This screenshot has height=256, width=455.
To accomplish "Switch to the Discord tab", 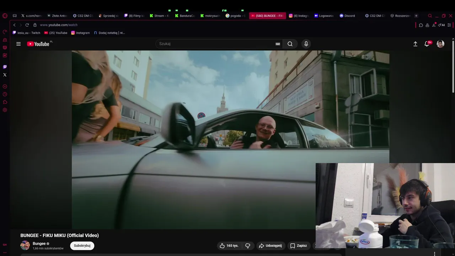I will [348, 16].
